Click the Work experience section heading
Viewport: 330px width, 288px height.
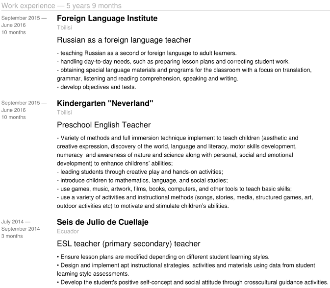(61, 6)
